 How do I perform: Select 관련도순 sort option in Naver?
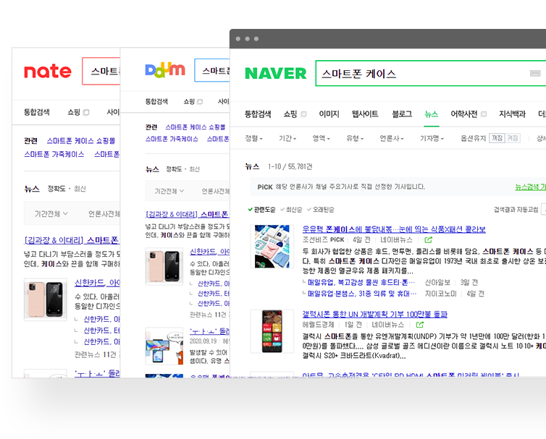pos(262,210)
